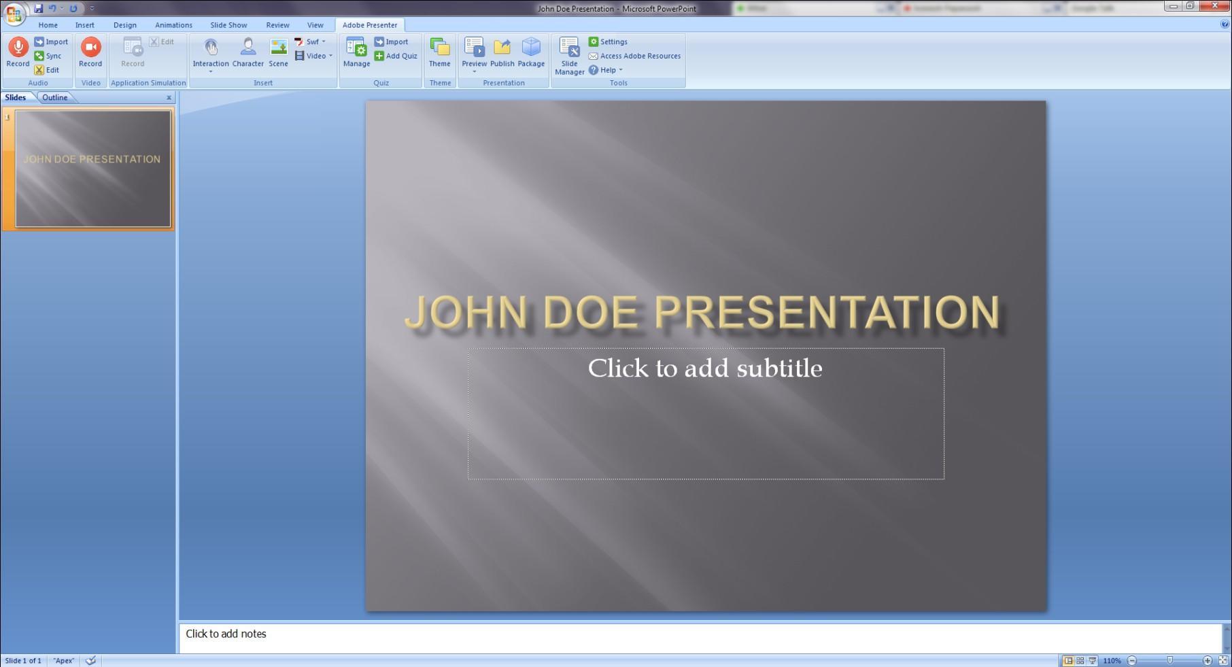The height and width of the screenshot is (667, 1232).
Task: Click the Video filmstrip icon
Action: [299, 56]
